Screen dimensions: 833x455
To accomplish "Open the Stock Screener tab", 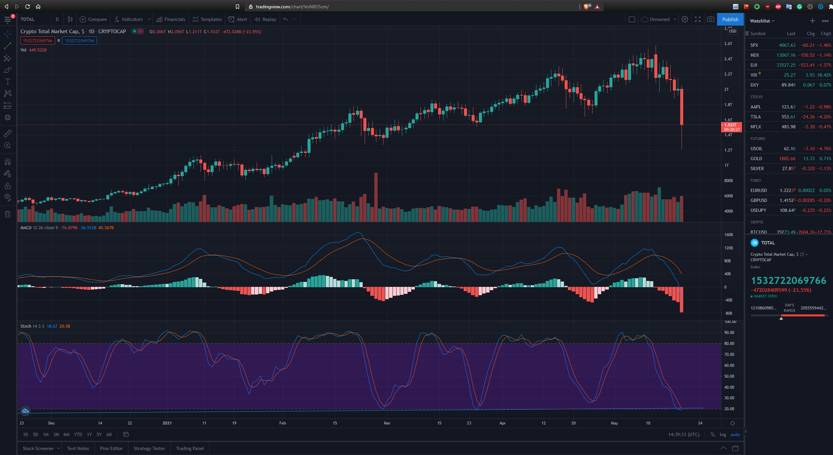I will tap(38, 448).
